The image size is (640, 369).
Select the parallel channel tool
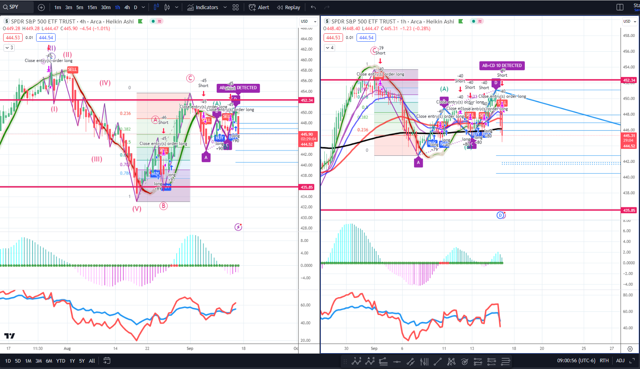pos(411,361)
